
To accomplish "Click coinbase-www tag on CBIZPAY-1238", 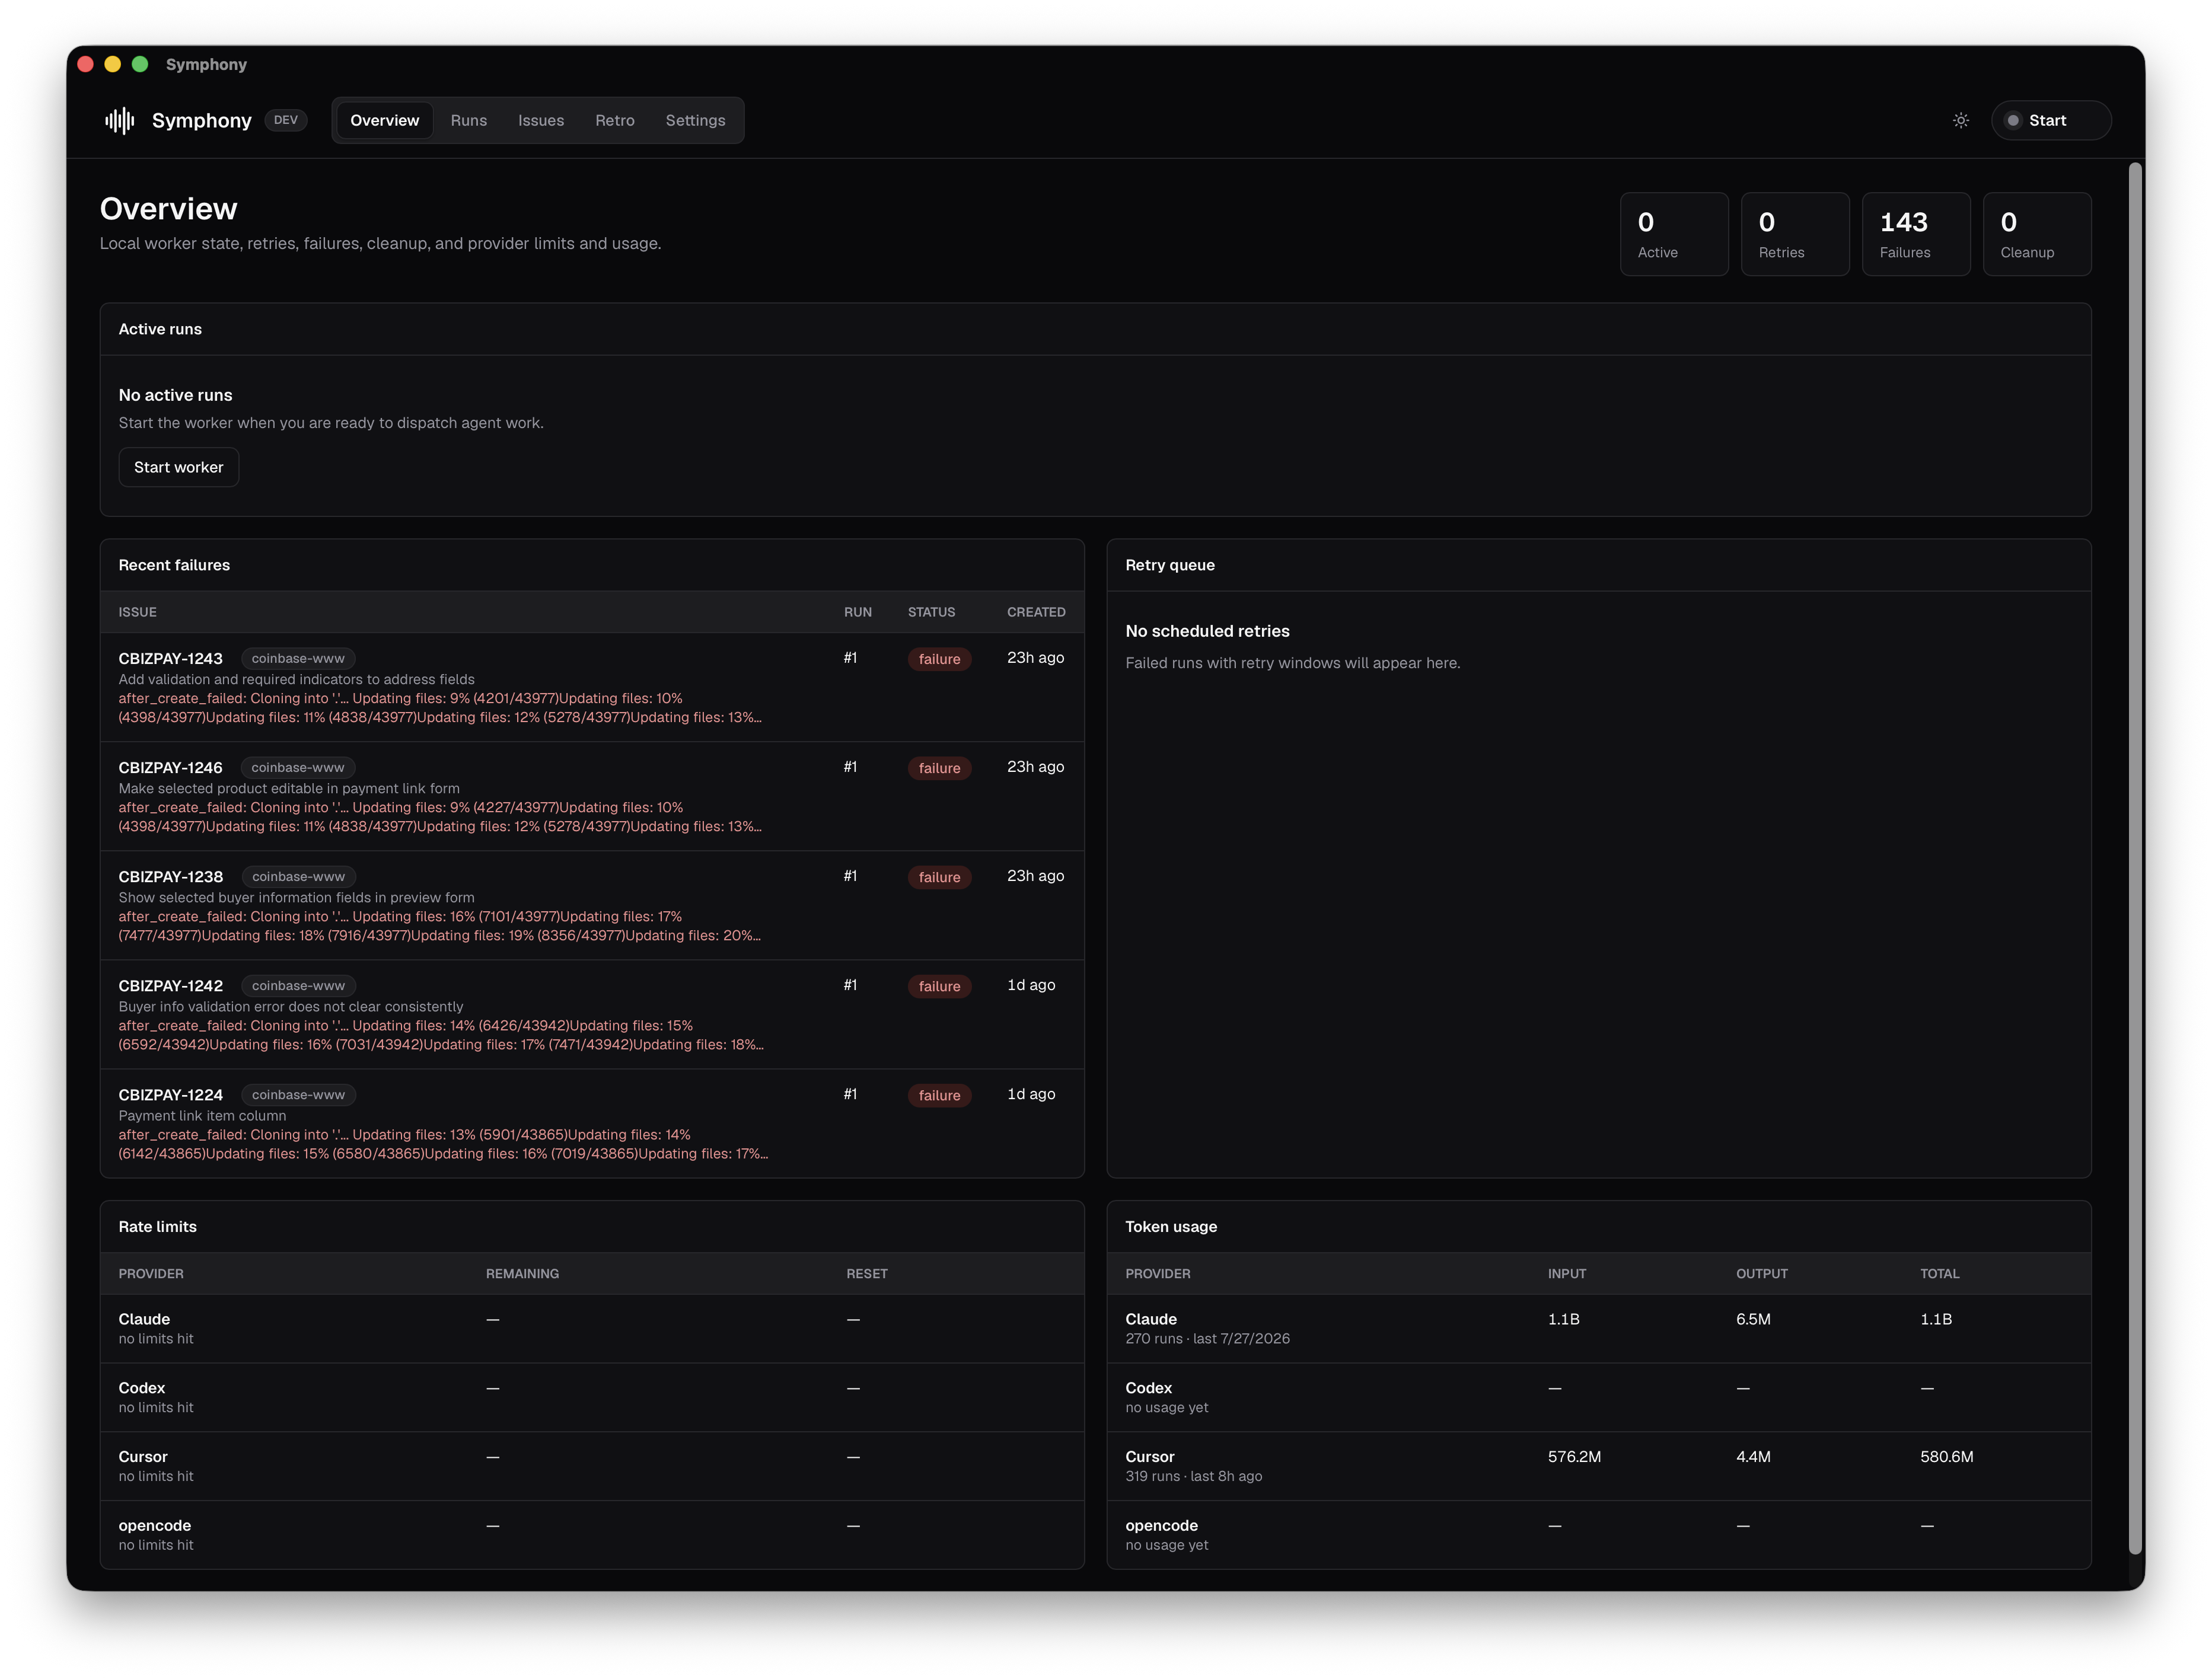I will coord(298,876).
